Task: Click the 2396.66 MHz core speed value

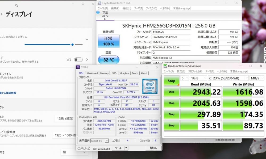Action: point(104,121)
